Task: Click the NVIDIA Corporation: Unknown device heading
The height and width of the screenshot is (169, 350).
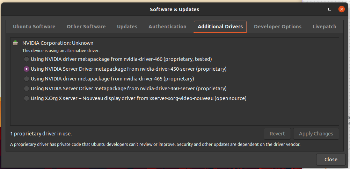Action: 58,43
